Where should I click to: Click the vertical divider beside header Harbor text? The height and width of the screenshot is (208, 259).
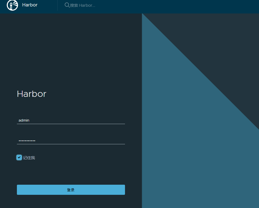57,5
